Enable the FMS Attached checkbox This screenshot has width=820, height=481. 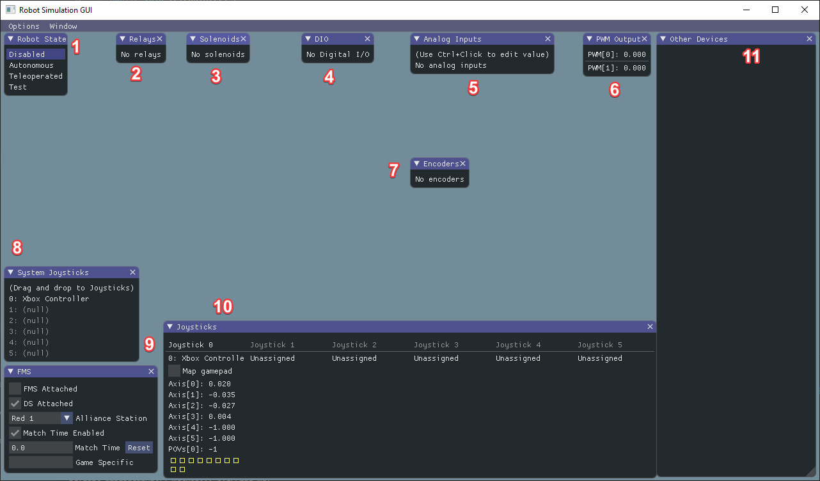tap(14, 388)
